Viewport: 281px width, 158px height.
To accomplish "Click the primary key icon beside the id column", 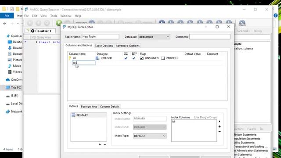I will tap(70, 58).
